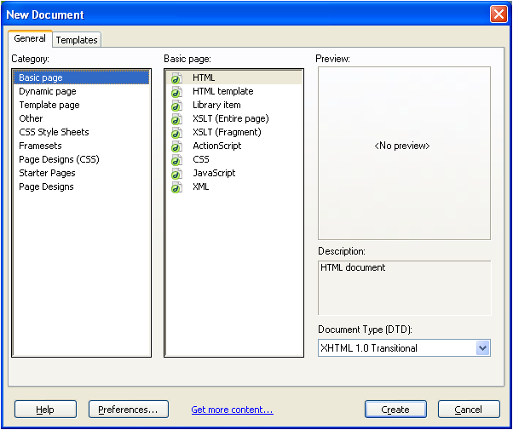Close the New Document dialog
The height and width of the screenshot is (430, 513).
click(x=499, y=14)
